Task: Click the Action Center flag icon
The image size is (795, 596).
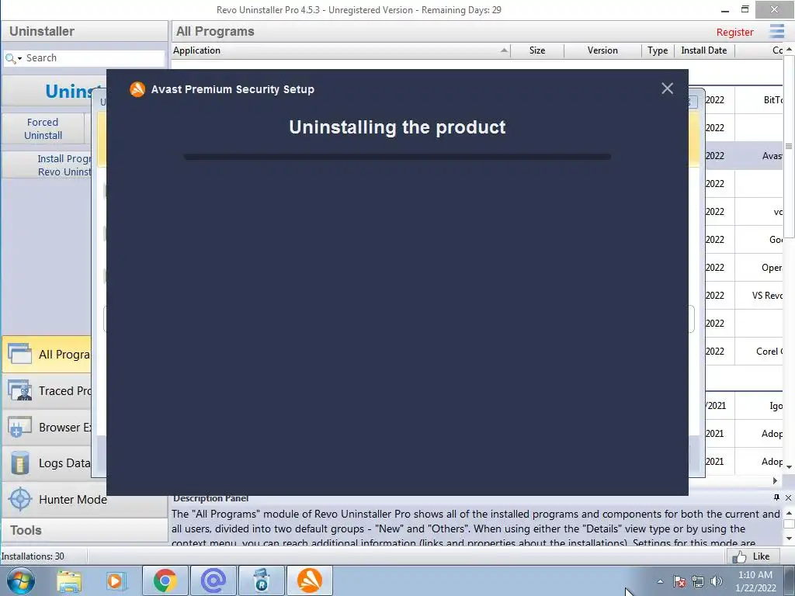Action: coord(679,582)
